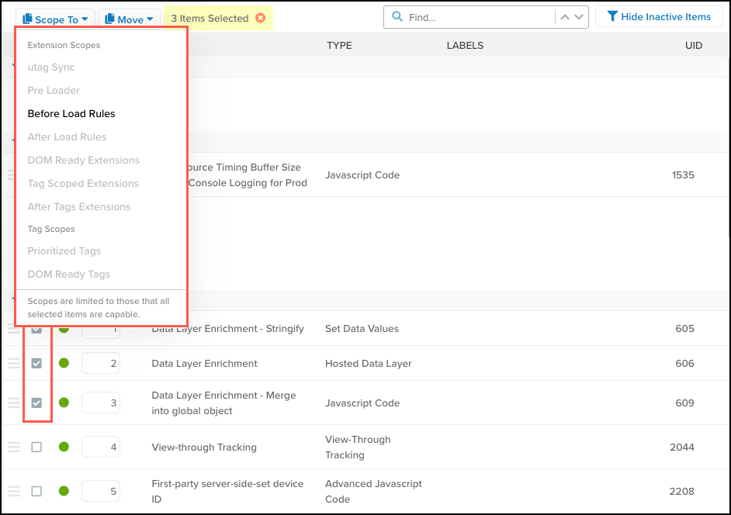This screenshot has height=515, width=731.
Task: Click drag handle for Data Layer Enrichment row 2
Action: [13, 363]
